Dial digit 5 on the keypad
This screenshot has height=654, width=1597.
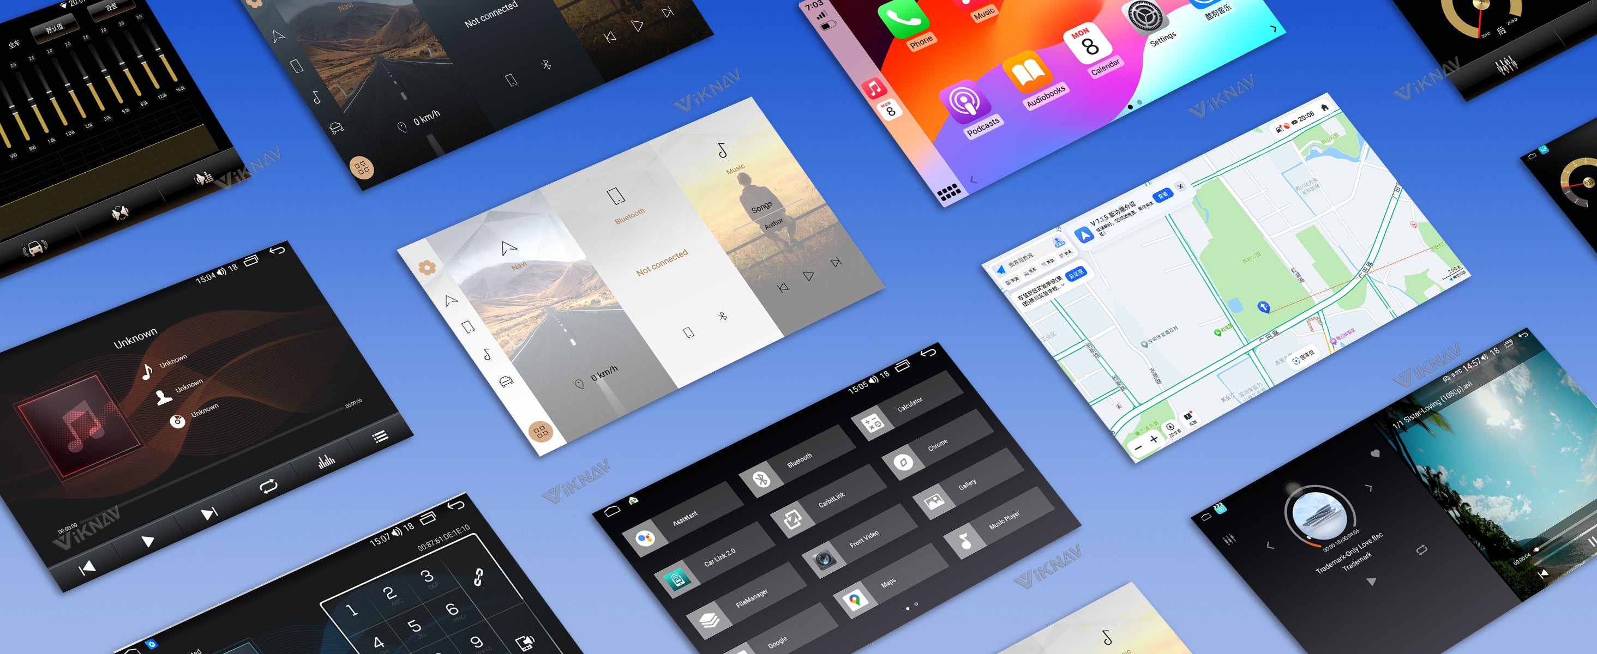[x=415, y=626]
